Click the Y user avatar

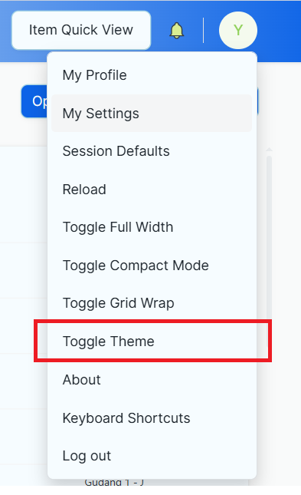click(x=238, y=30)
